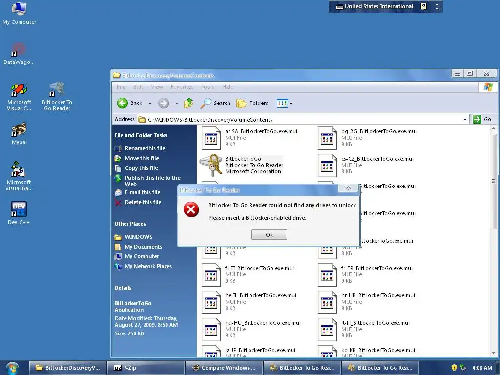Open the Favorites menu

182,87
